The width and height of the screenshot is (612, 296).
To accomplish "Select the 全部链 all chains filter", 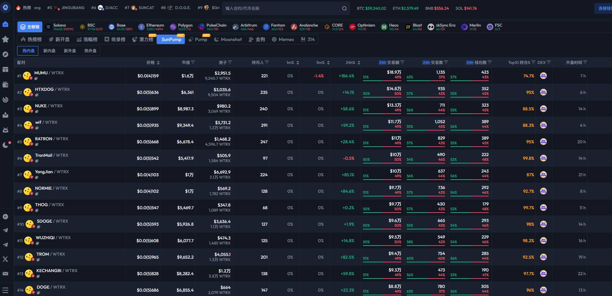I will (30, 27).
